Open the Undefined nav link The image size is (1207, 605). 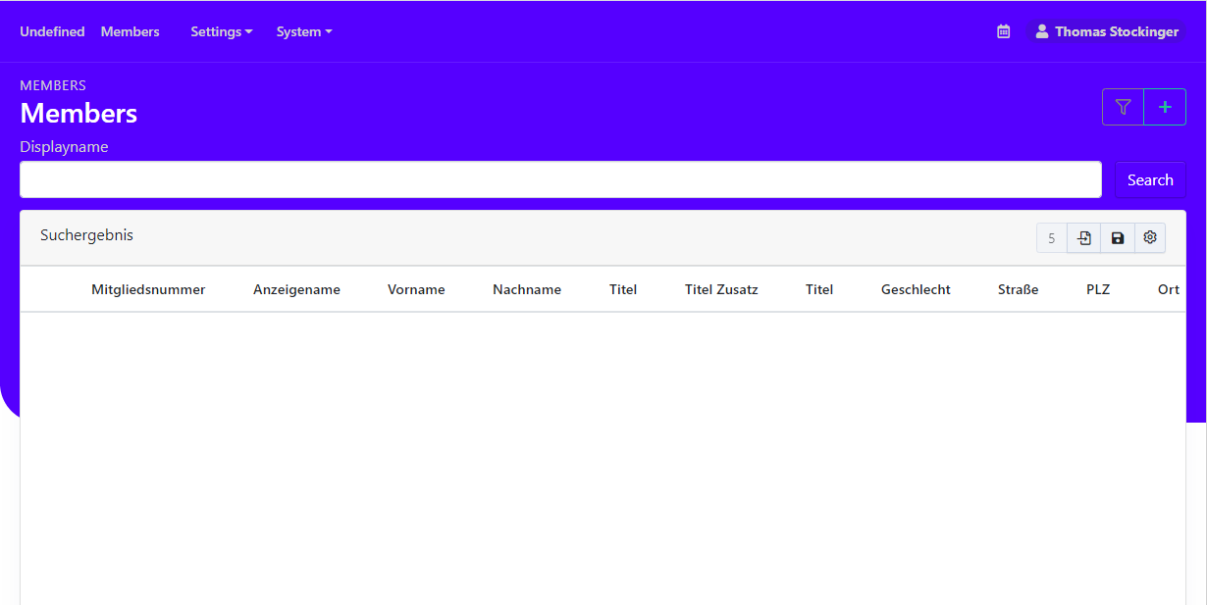[52, 31]
